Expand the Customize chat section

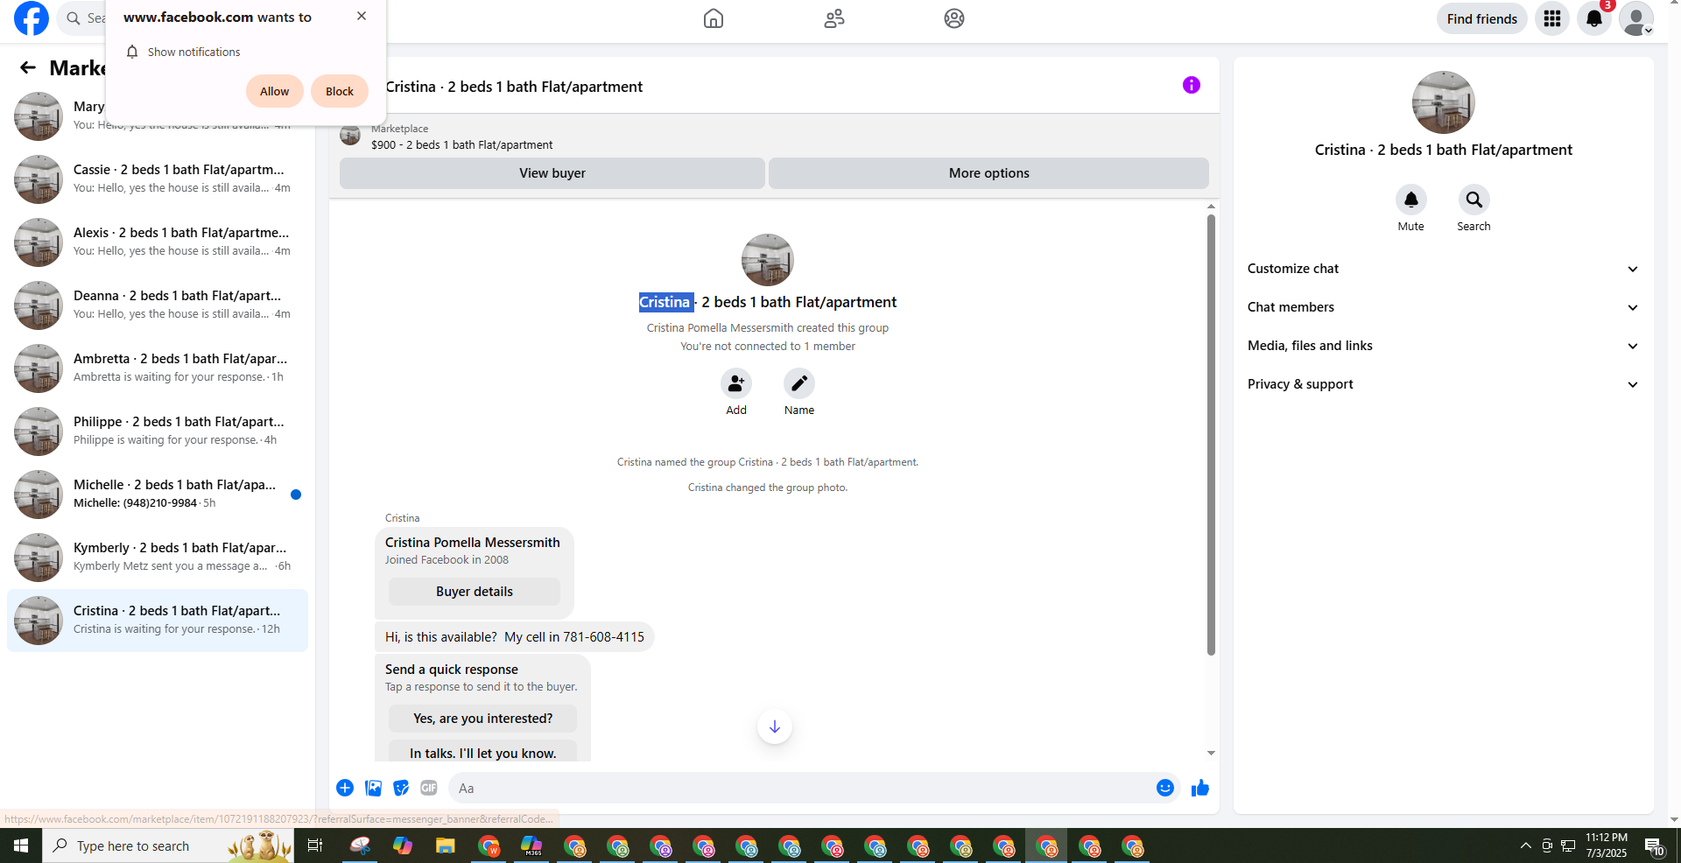point(1444,269)
